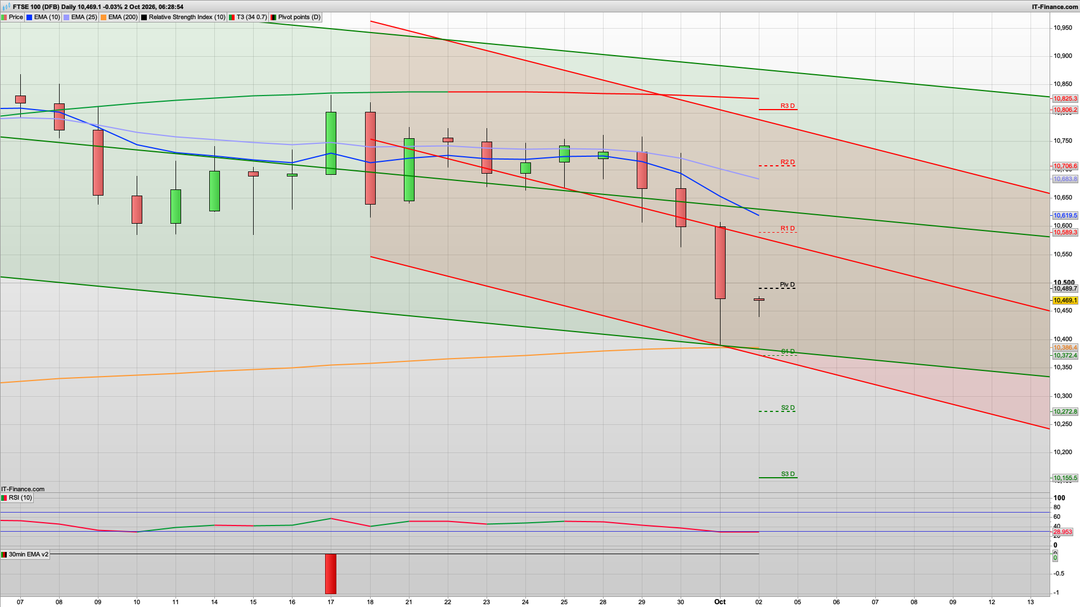Click the 10,372.4 S1 price tag
The width and height of the screenshot is (1080, 607).
(1065, 355)
